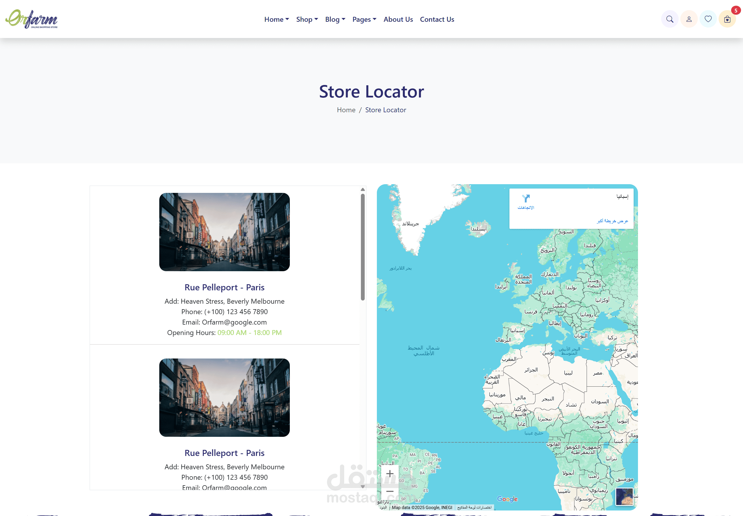Click the store list scroll up arrow
The image size is (743, 516).
tap(362, 189)
